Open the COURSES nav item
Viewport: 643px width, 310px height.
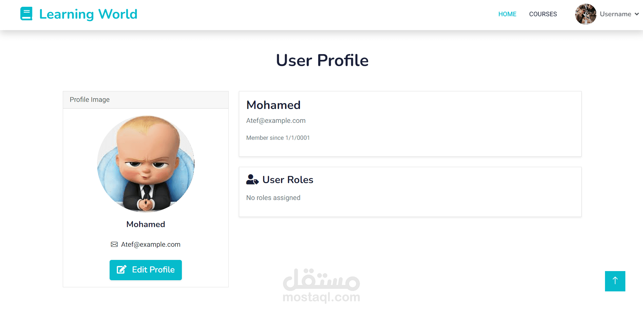543,14
